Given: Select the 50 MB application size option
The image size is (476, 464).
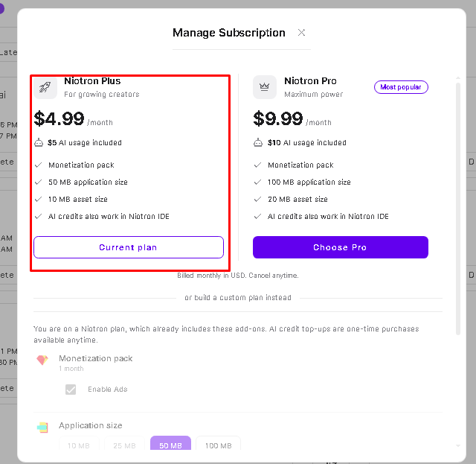Looking at the screenshot, I should [x=170, y=443].
